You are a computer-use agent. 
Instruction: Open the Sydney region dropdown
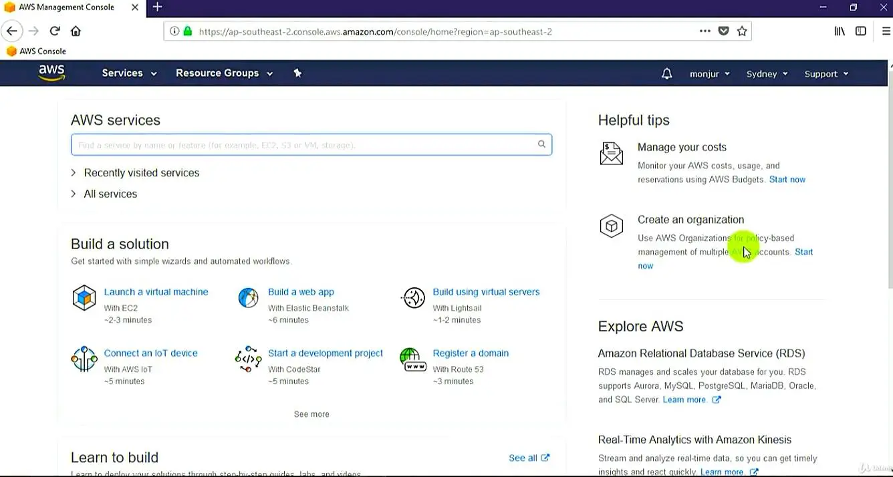pos(767,73)
